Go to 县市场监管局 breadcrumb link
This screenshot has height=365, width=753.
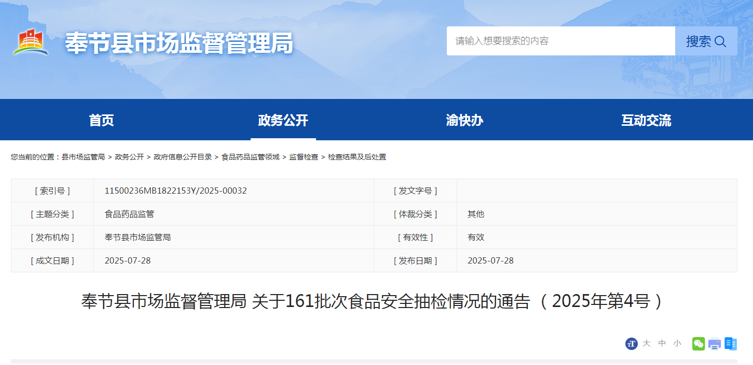point(83,157)
